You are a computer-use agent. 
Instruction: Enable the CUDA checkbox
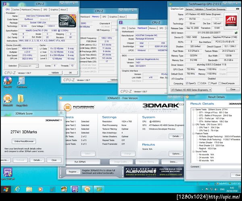coord(200,83)
